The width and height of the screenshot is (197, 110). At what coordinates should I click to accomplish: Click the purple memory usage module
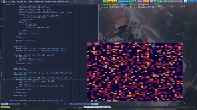click(139, 1)
